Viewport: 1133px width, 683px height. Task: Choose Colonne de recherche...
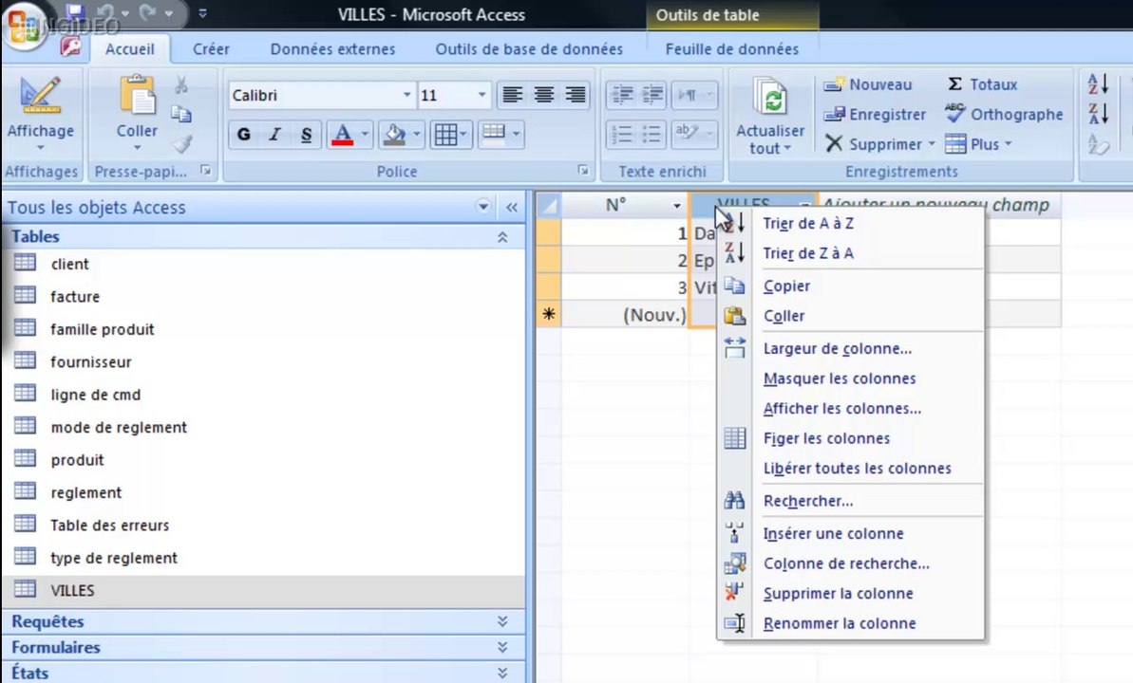pyautogui.click(x=851, y=563)
